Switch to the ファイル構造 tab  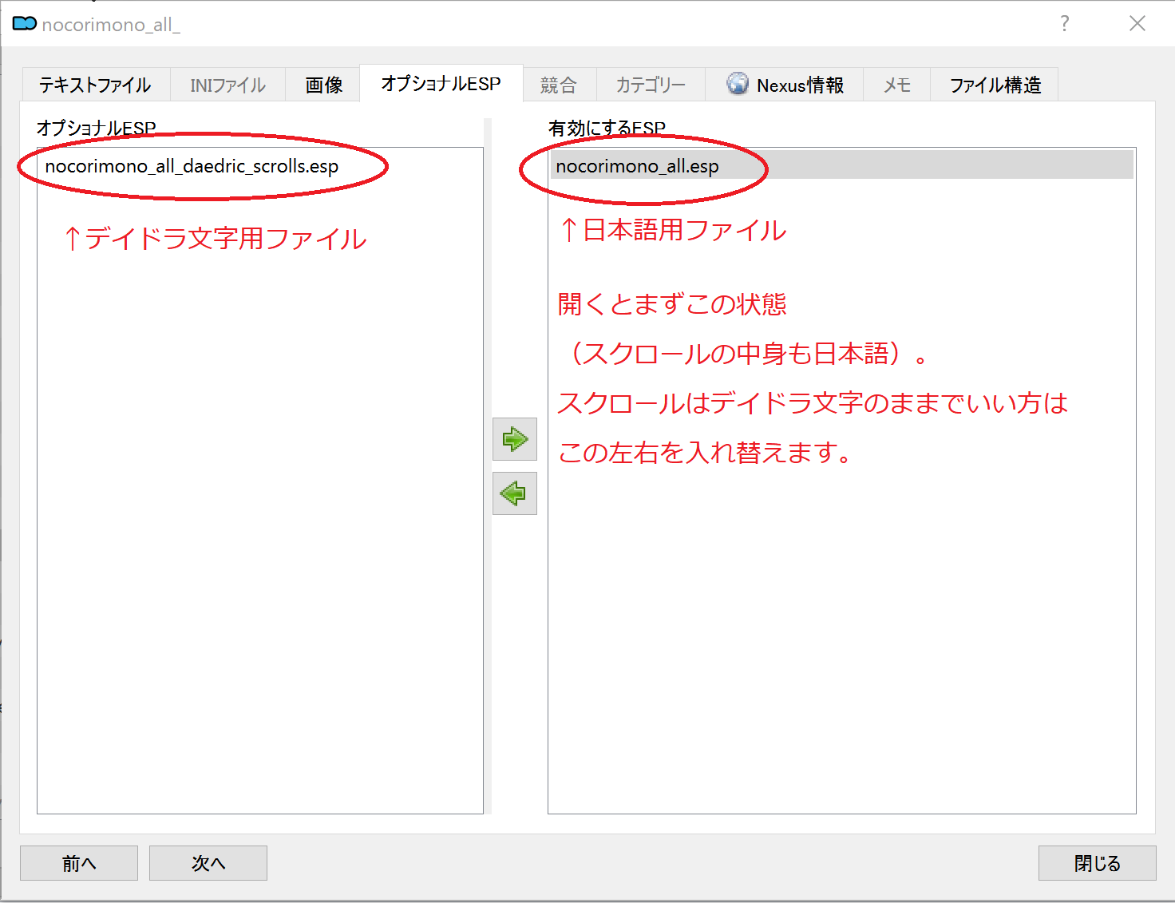995,85
